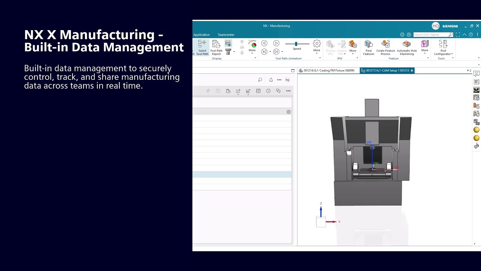Send happy face feedback
This screenshot has width=481, height=271.
[x=402, y=35]
